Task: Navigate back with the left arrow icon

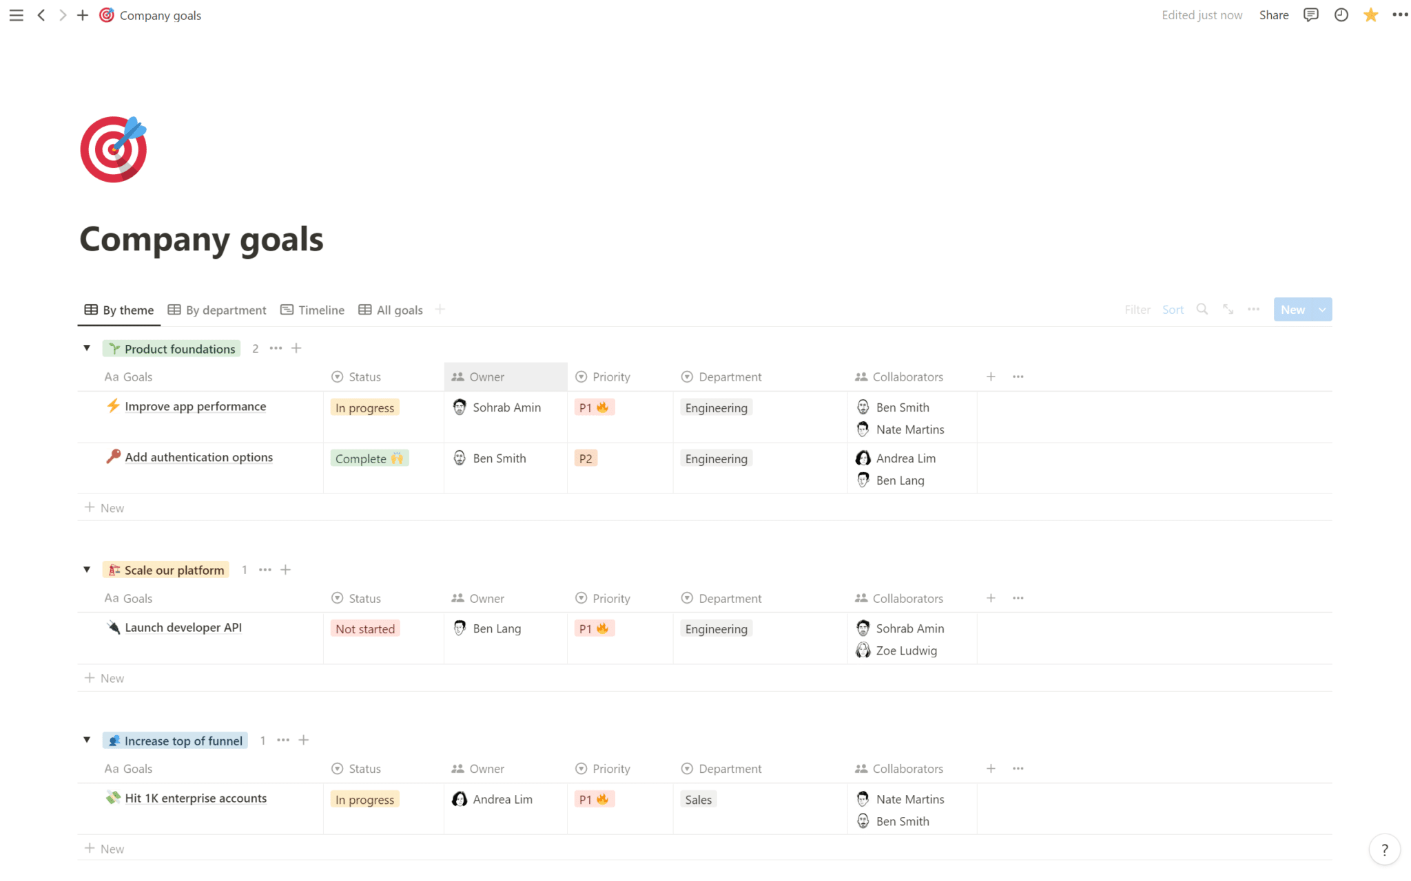Action: [x=41, y=15]
